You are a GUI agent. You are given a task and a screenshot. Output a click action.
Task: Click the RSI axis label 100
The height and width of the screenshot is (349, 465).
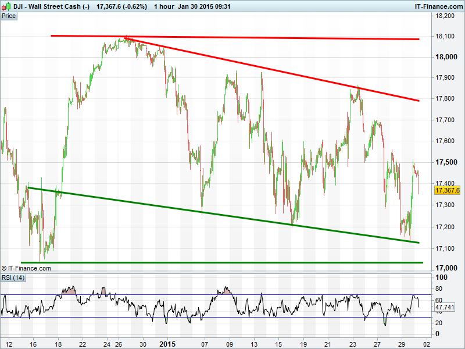coord(441,277)
